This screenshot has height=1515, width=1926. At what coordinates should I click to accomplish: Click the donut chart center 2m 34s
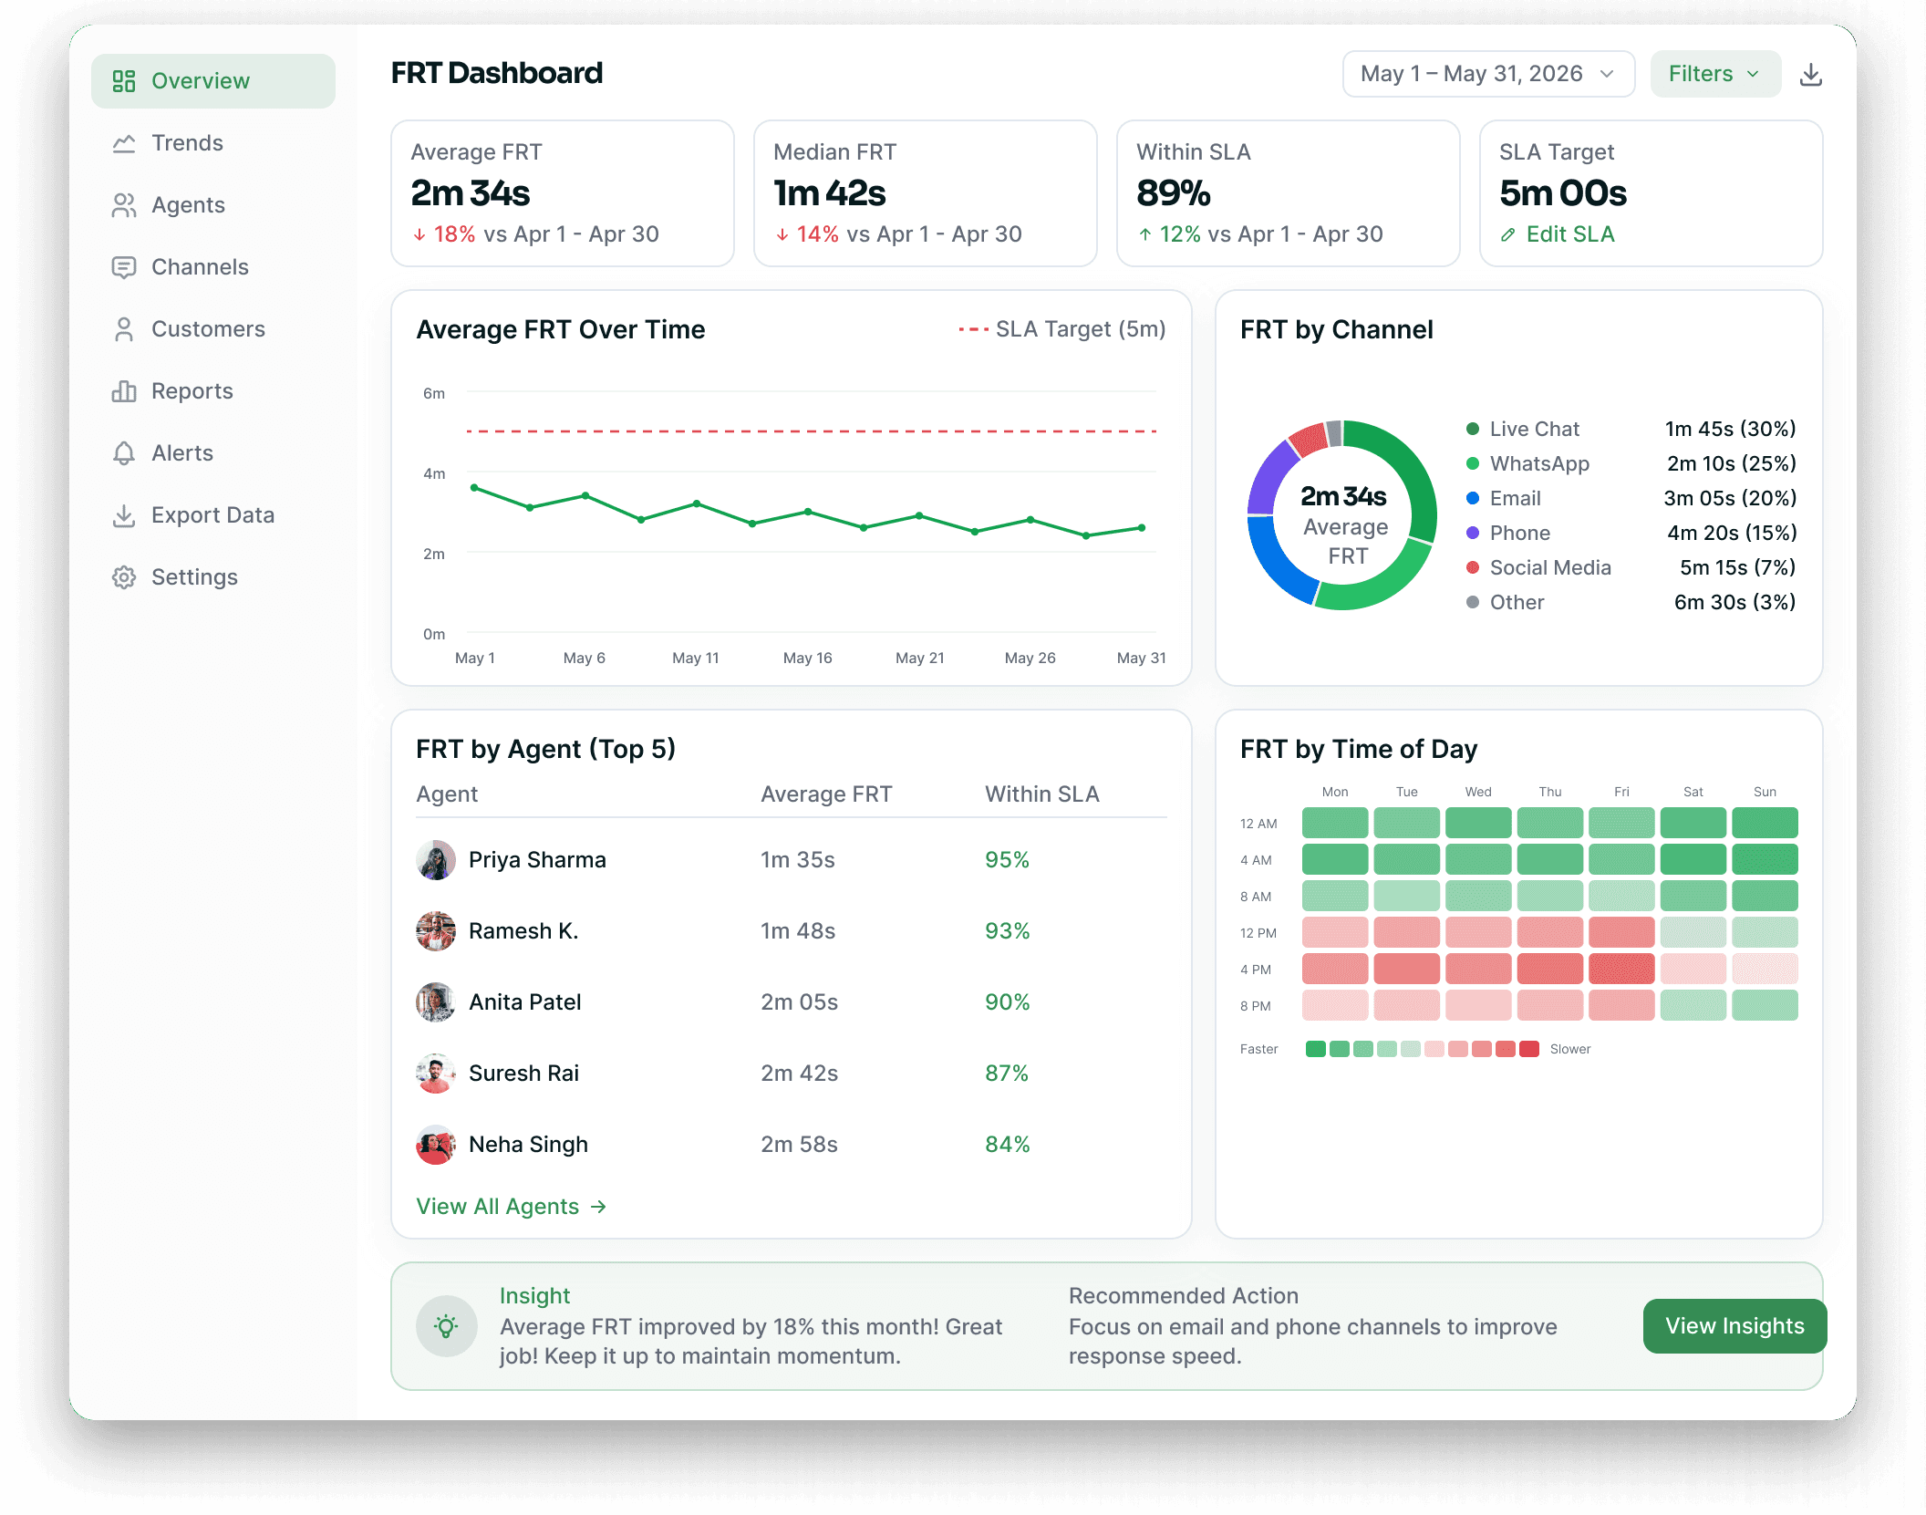pos(1343,496)
